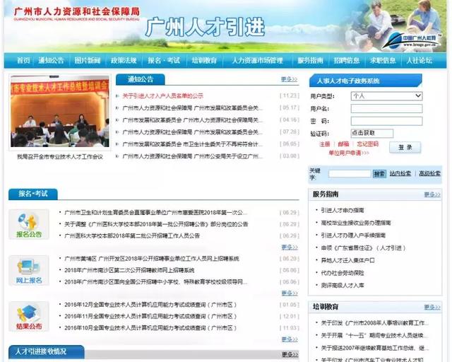Select 报名·考试 navigation item
452x362 pixels.
[x=164, y=60]
